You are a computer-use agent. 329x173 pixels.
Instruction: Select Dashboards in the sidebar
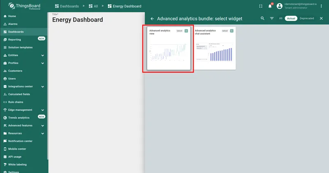tap(23, 32)
